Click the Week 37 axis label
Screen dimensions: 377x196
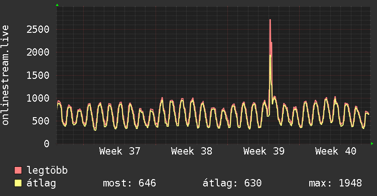120,151
